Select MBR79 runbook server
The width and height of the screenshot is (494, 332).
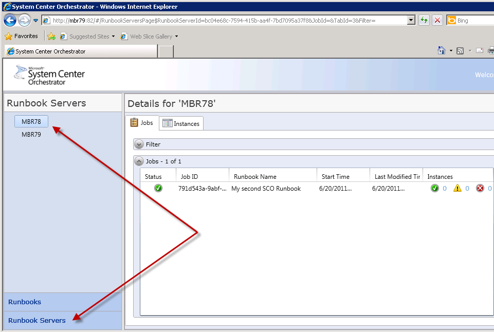click(x=31, y=135)
